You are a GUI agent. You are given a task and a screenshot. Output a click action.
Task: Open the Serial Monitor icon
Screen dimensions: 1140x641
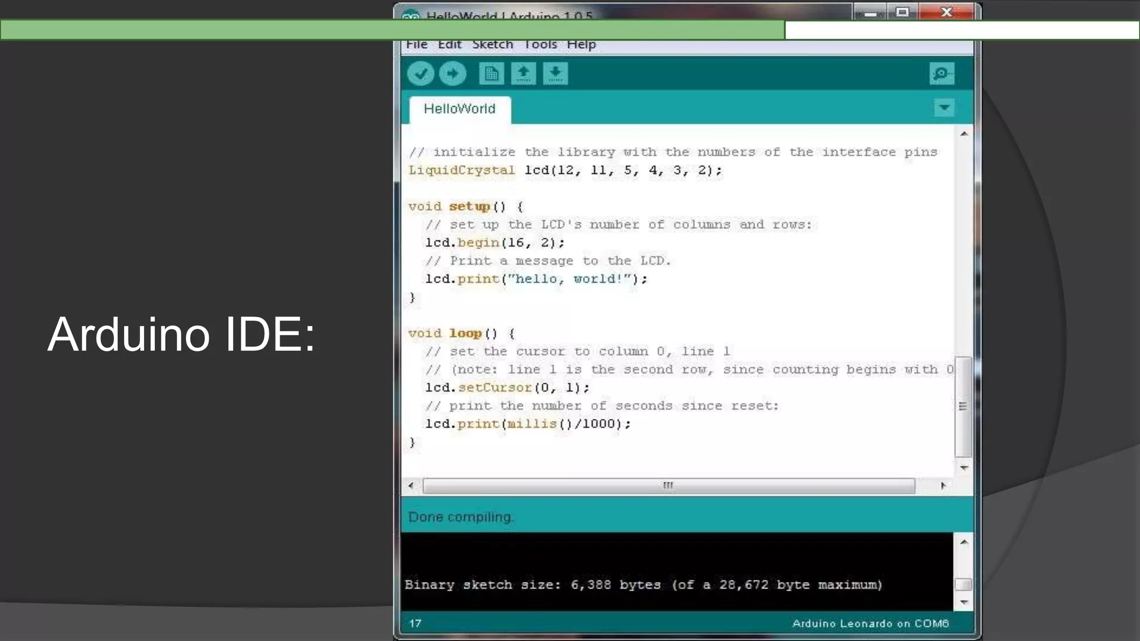coord(942,73)
